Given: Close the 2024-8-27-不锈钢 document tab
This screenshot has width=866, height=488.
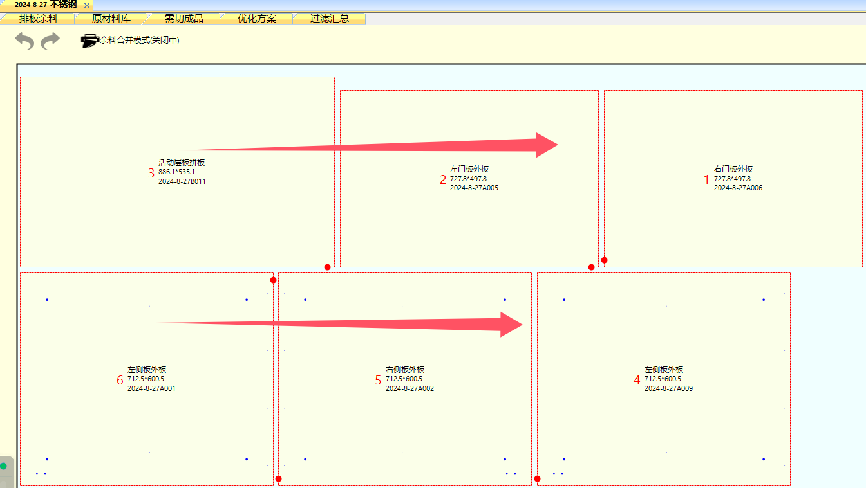Looking at the screenshot, I should pos(87,5).
